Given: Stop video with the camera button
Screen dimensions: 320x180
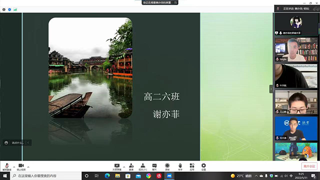Looking at the screenshot, I should pyautogui.click(x=21, y=166).
